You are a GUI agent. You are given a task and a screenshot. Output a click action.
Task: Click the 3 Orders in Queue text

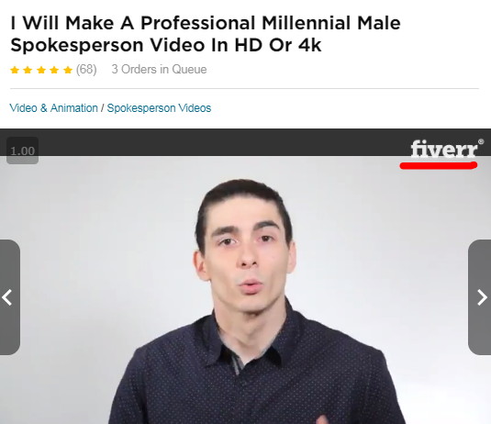click(x=159, y=70)
